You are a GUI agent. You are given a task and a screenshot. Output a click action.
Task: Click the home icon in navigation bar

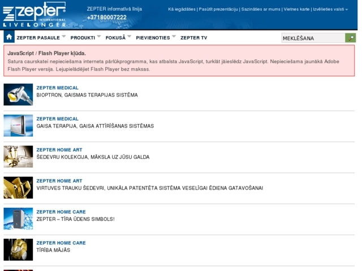[x=9, y=37]
